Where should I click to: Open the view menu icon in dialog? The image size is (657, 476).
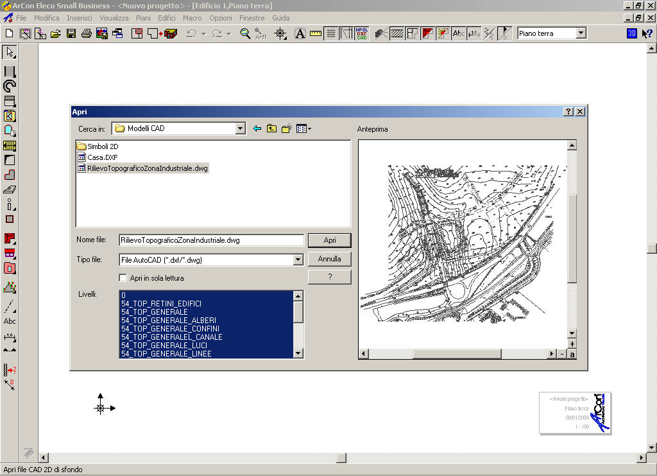click(303, 128)
